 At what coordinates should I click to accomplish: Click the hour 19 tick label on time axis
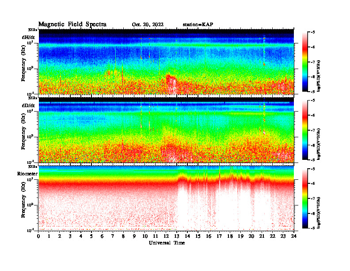tap(240, 236)
